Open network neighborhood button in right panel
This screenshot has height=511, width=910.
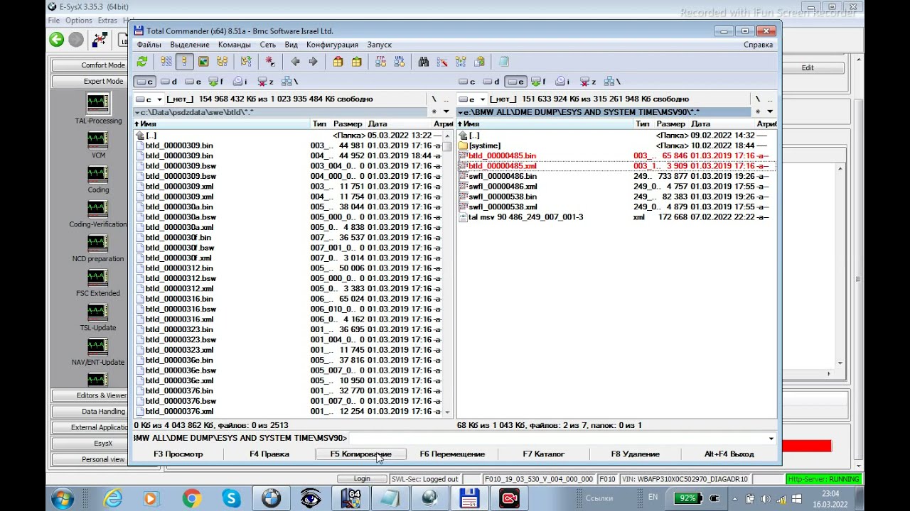tap(611, 82)
